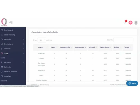Image resolution: width=140 pixels, height=105 pixels.
Task: Click the Search input field
Action: pyautogui.click(x=123, y=40)
